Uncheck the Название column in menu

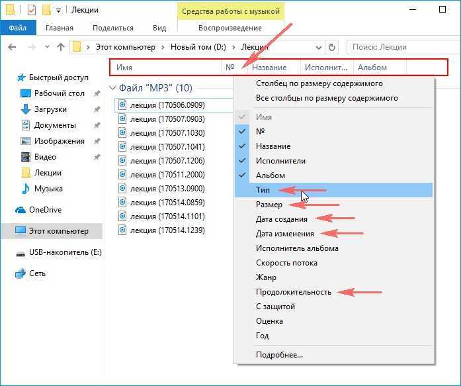pyautogui.click(x=334, y=146)
